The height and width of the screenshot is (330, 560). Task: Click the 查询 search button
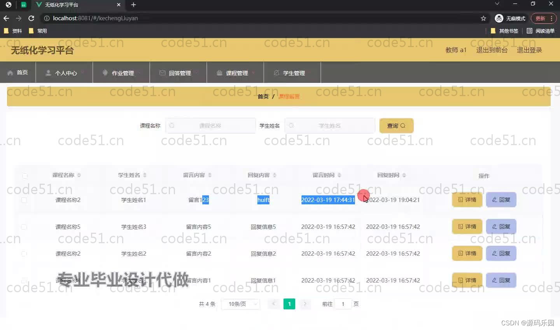(x=396, y=125)
